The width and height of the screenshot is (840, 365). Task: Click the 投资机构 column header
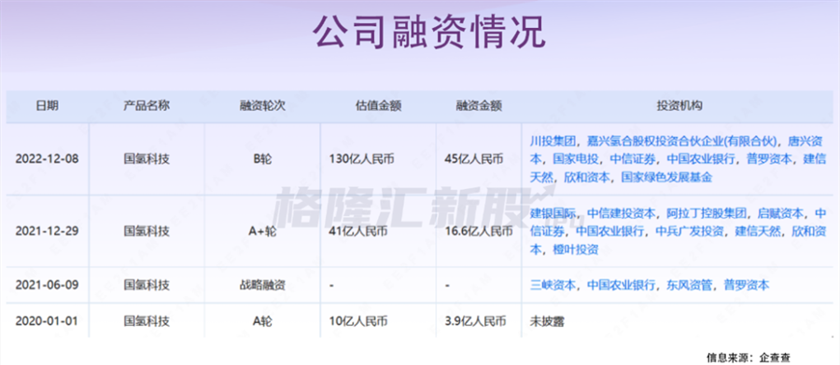click(679, 106)
